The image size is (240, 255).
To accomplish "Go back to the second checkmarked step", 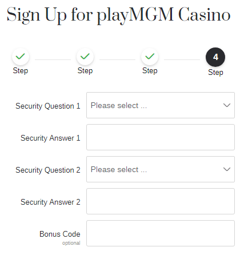I will point(85,57).
